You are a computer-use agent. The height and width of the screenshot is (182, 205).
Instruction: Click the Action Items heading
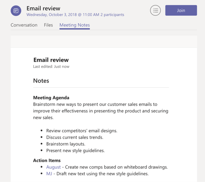[47, 160]
